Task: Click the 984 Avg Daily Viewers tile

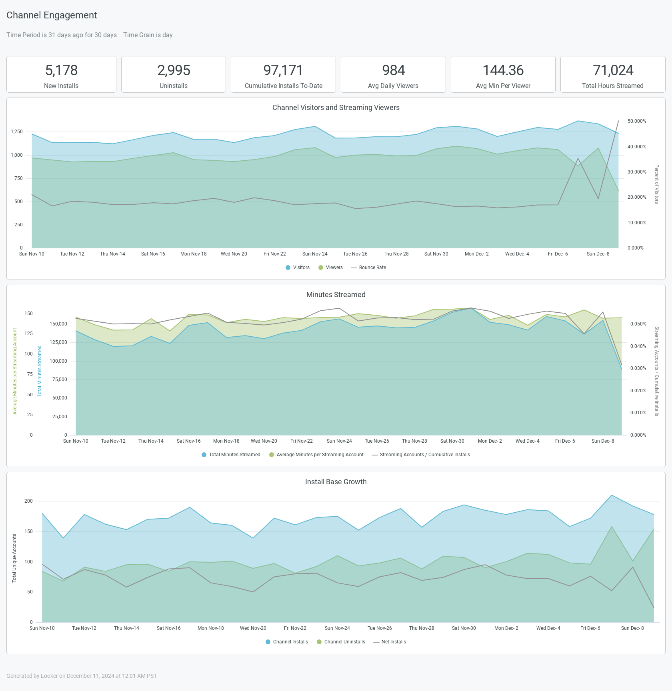Action: tap(393, 74)
